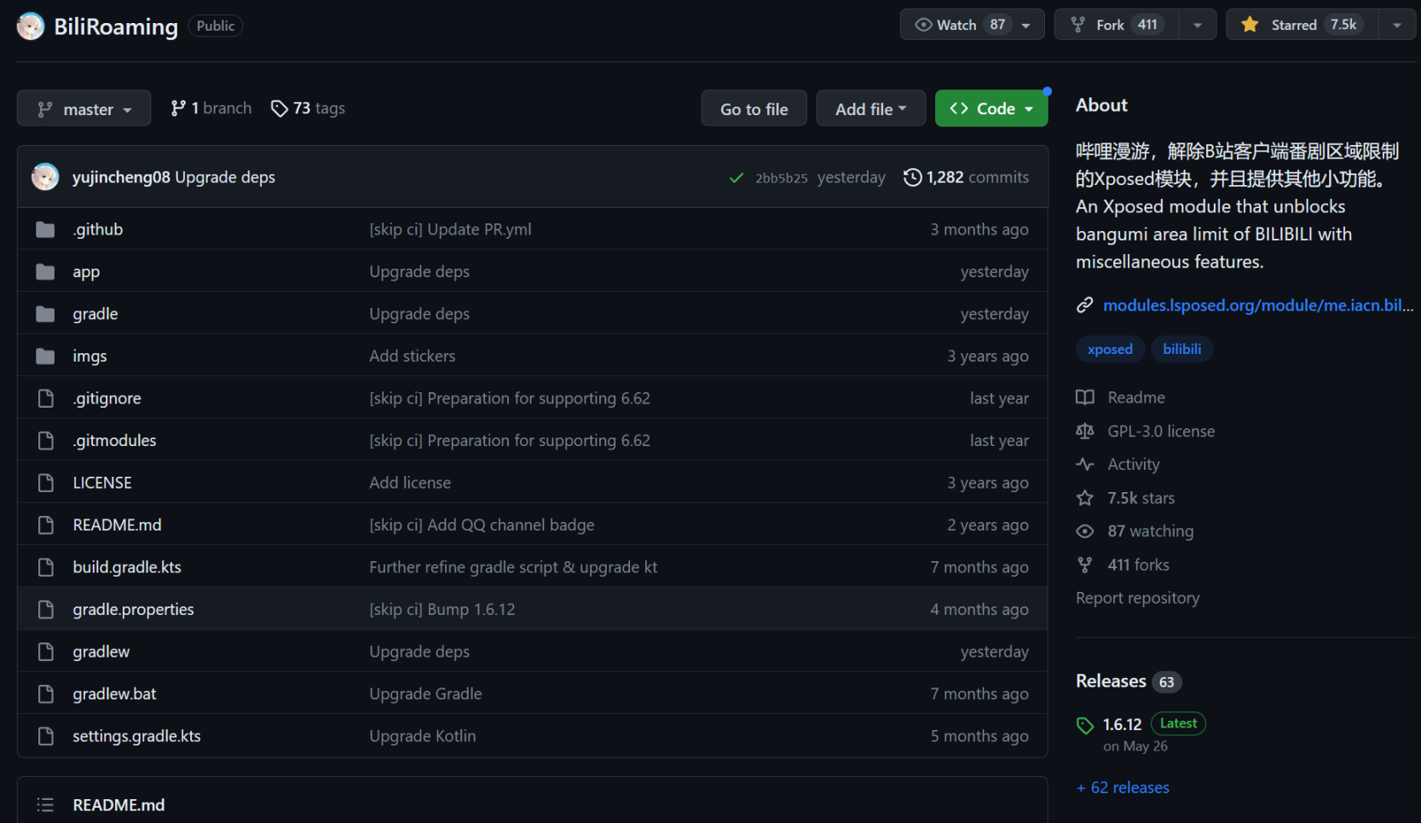1421x823 pixels.
Task: Click the README outline list icon
Action: 45,805
